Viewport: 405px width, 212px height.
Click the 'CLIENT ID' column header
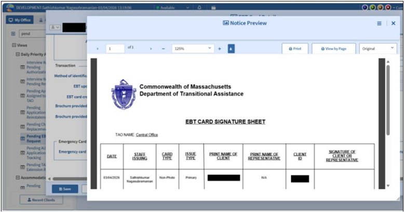click(300, 156)
